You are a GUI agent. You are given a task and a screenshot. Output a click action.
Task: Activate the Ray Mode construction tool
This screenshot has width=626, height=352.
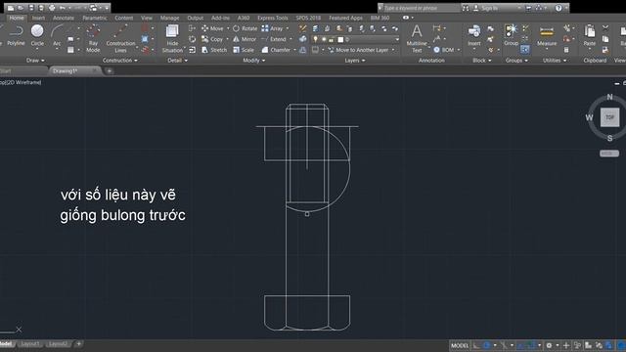(93, 39)
